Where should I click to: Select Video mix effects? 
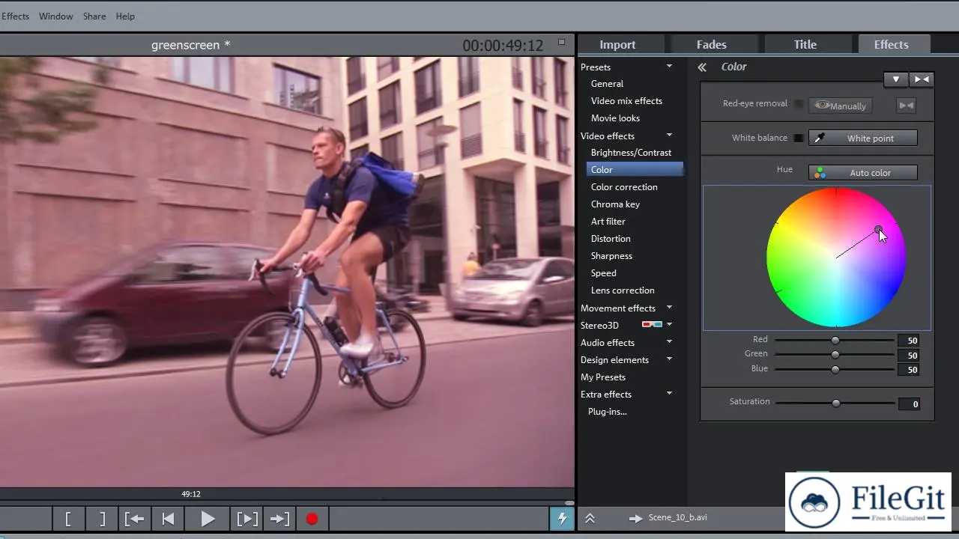(x=626, y=101)
